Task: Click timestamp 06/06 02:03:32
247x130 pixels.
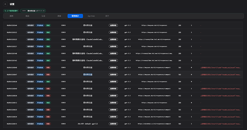Action: pyautogui.click(x=12, y=32)
